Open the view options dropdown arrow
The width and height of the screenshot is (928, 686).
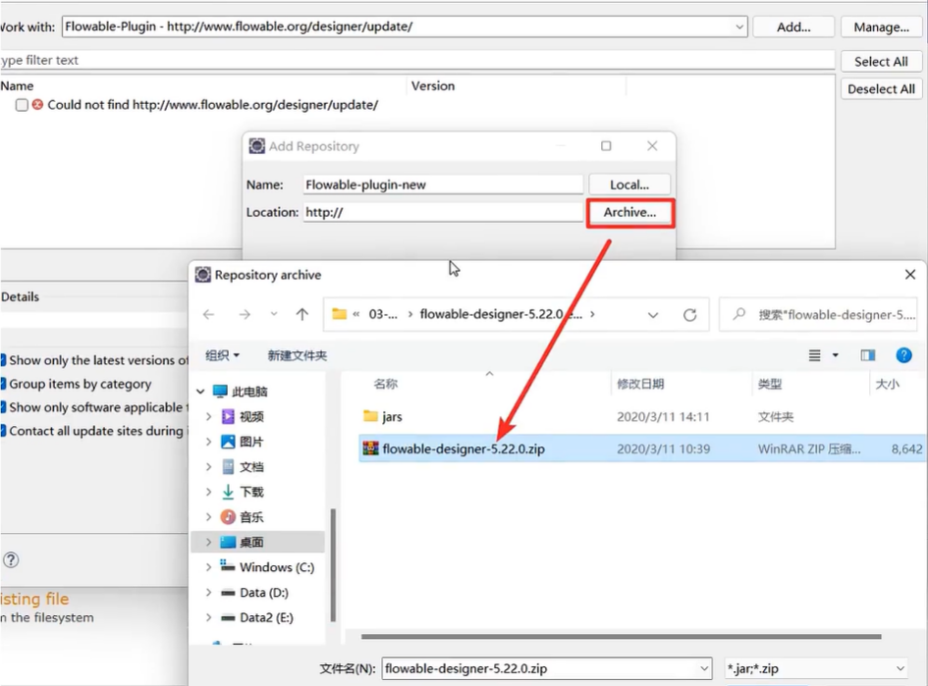point(836,355)
